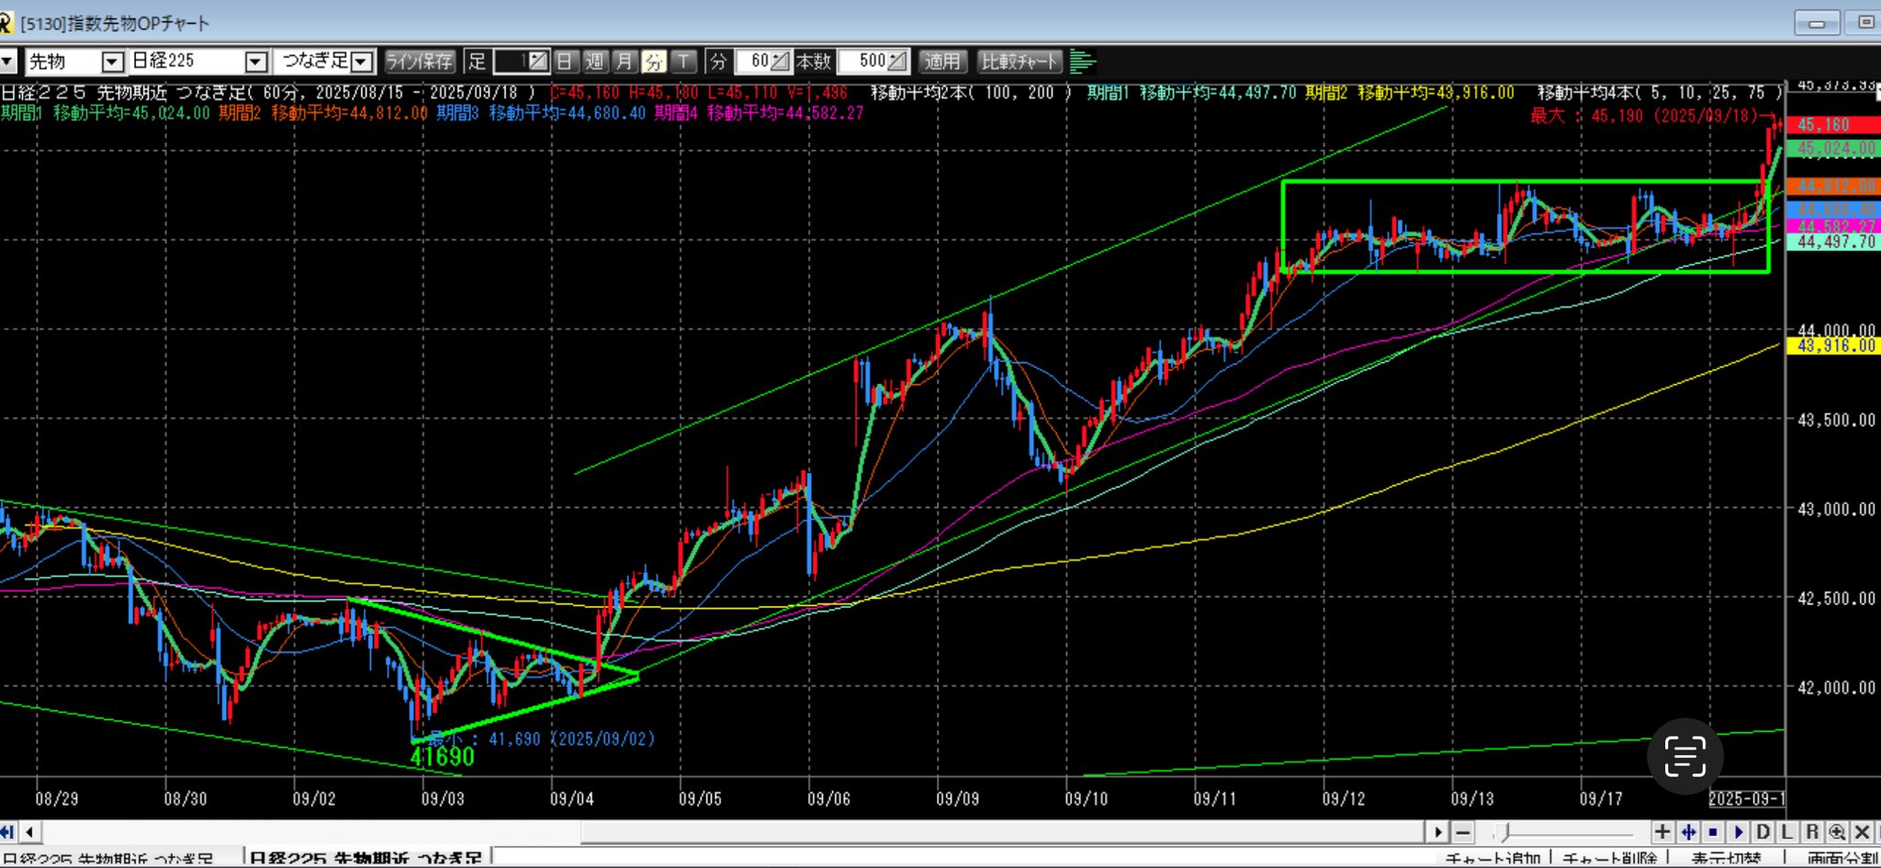Click 画面分割 to split the screen
The height and width of the screenshot is (868, 1881).
point(1842,860)
